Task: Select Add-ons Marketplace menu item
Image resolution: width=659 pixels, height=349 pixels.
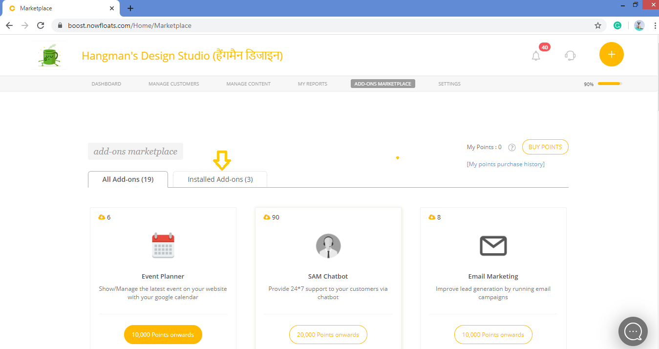Action: click(383, 84)
